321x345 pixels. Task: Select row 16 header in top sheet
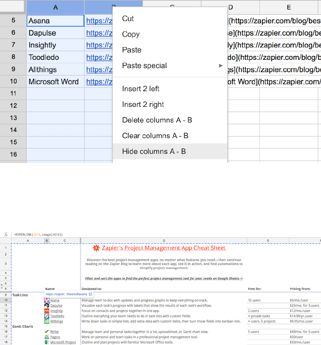(13, 154)
